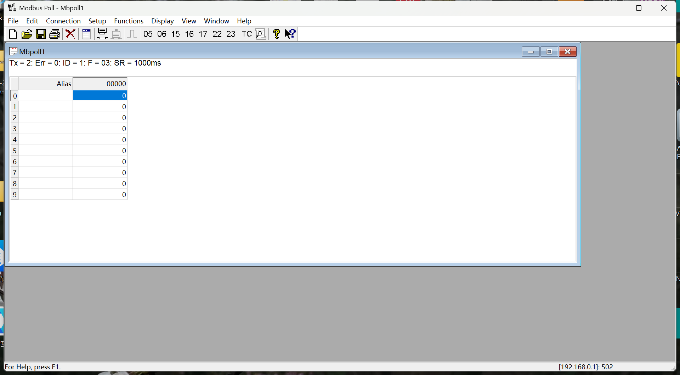Select the value cell in row 1
This screenshot has height=375, width=680.
tap(100, 107)
